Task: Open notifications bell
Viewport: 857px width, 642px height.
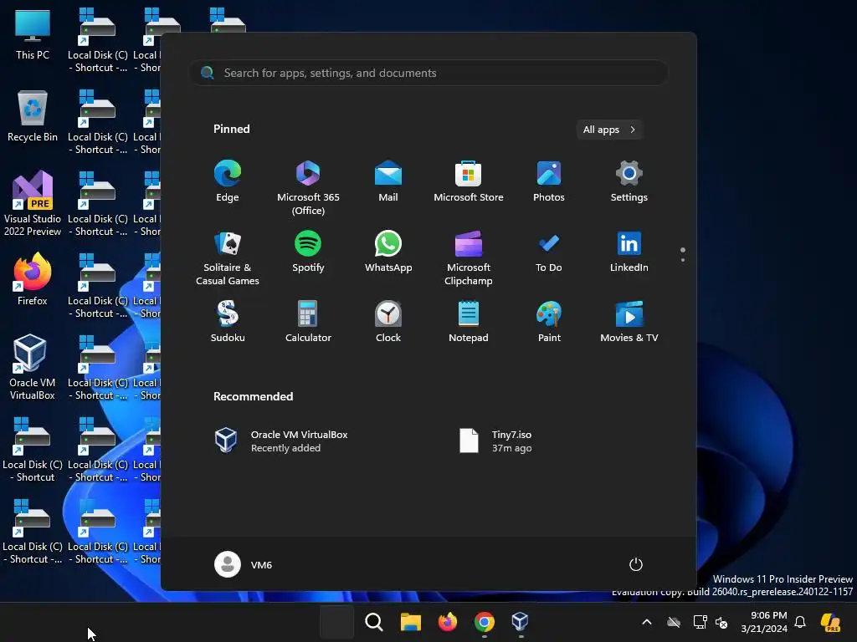Action: coord(800,622)
